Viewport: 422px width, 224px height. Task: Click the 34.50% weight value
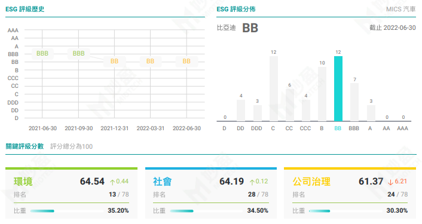258,210
